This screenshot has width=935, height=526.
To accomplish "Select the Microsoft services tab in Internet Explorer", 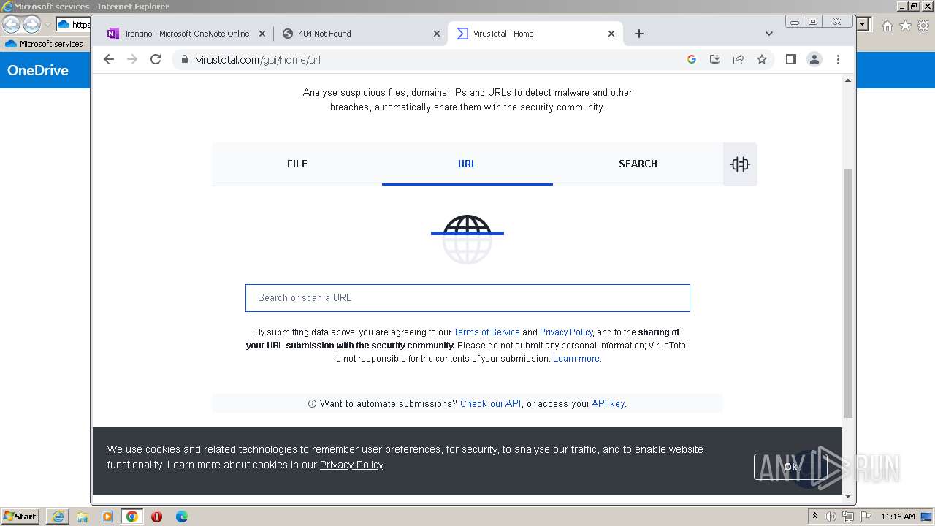I will point(45,44).
